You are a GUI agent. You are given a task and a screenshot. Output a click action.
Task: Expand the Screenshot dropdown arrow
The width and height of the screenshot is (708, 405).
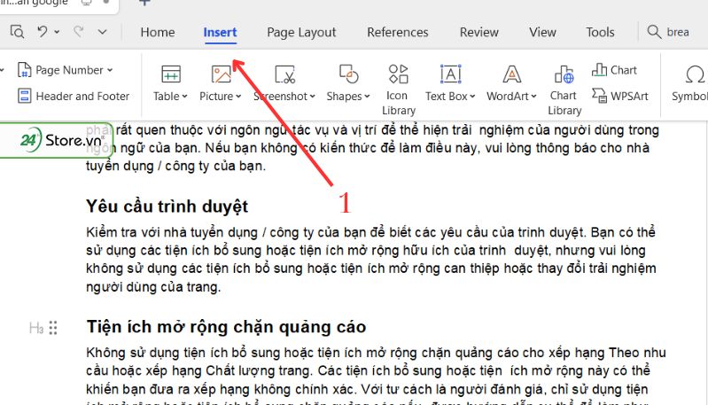312,97
